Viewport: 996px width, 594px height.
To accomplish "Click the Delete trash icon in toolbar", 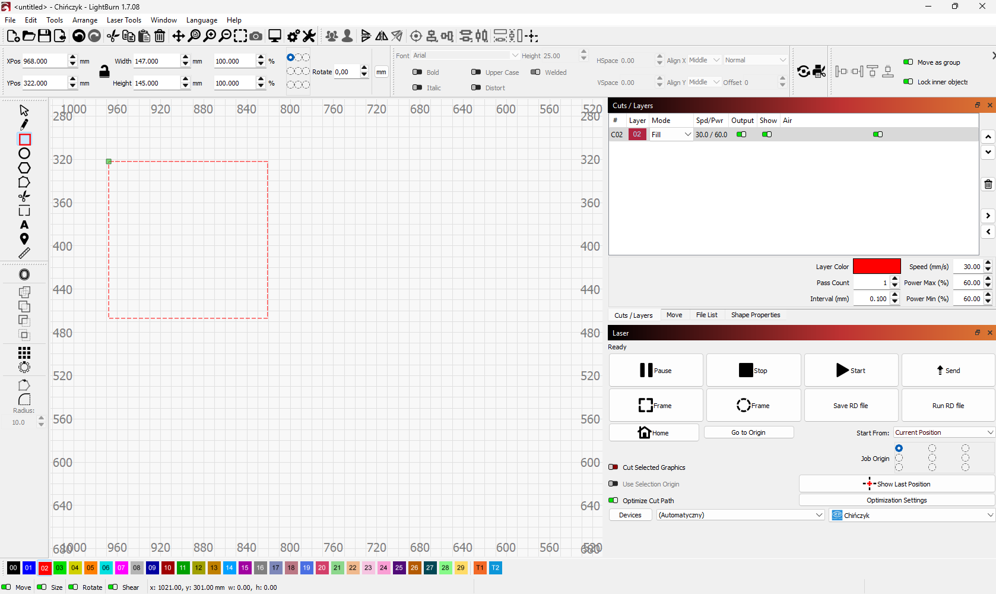I will coord(160,36).
